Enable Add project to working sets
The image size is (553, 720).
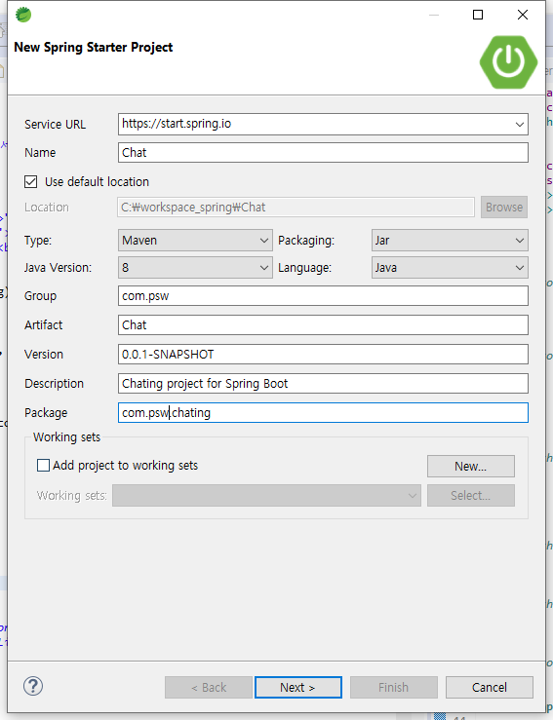coord(43,465)
